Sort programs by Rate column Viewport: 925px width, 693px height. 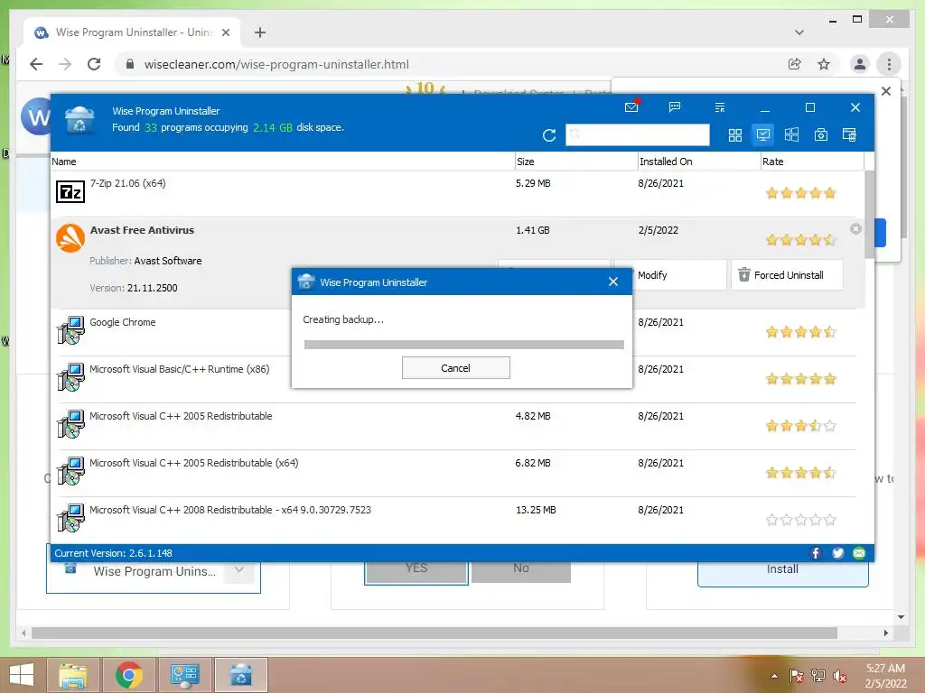[x=812, y=162]
